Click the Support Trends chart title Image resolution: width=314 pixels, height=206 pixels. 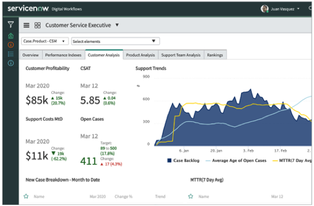[x=151, y=68]
